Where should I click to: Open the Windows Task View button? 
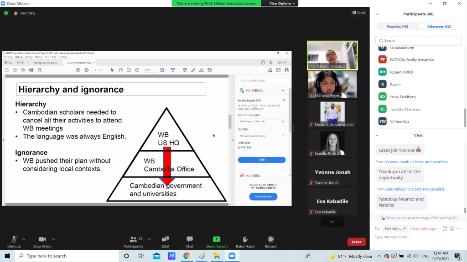(x=141, y=256)
